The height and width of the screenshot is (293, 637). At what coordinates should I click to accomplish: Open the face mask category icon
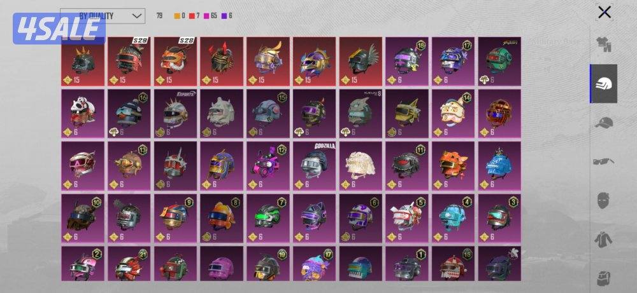tap(604, 201)
